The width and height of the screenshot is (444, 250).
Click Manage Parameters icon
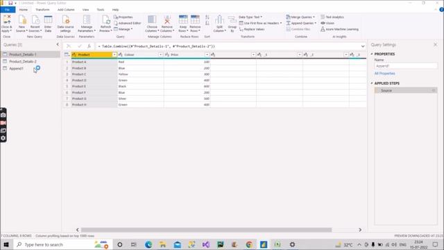[x=87, y=20]
